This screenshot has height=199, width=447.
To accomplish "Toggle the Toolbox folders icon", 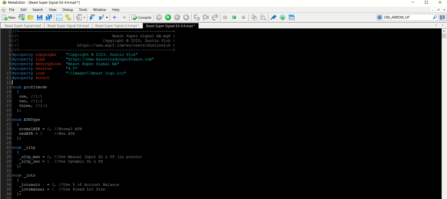I will point(68,17).
